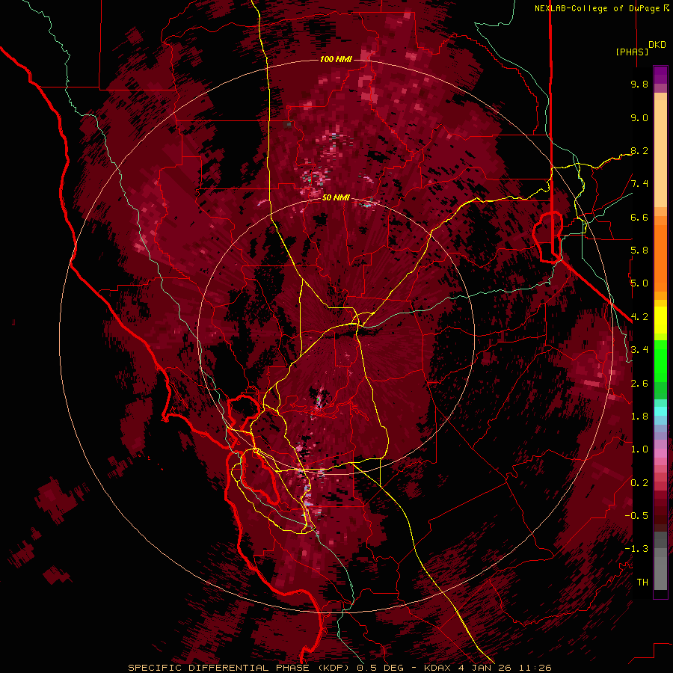Pick the cyan band in the color bar
This screenshot has height=673, width=673.
[x=660, y=411]
